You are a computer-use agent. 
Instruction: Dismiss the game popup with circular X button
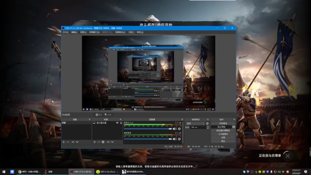pyautogui.click(x=288, y=156)
